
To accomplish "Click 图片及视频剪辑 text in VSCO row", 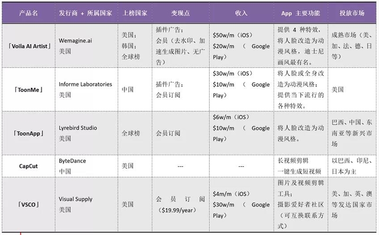I will click(x=300, y=183).
